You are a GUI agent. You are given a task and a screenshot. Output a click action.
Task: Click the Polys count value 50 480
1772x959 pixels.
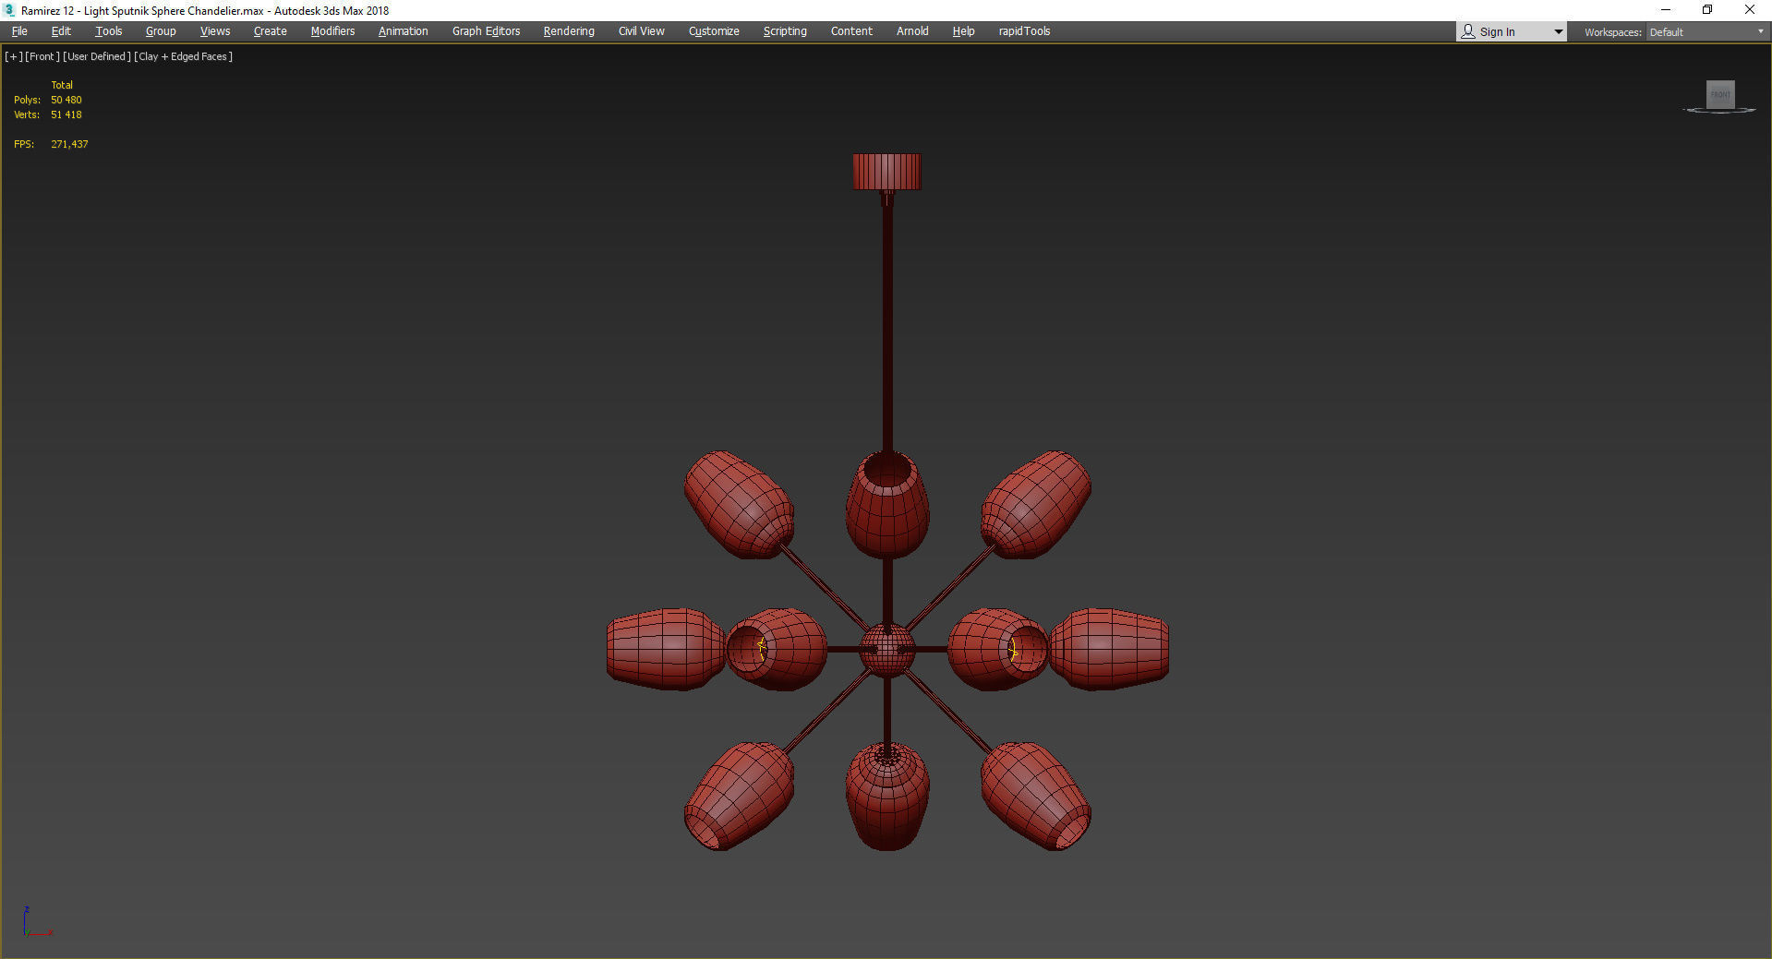click(x=66, y=100)
